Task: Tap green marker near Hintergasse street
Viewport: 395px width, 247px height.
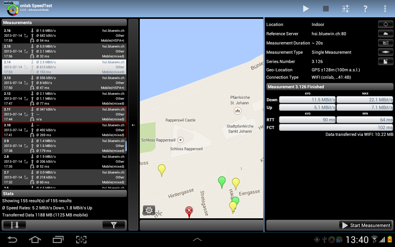Action: [222, 182]
